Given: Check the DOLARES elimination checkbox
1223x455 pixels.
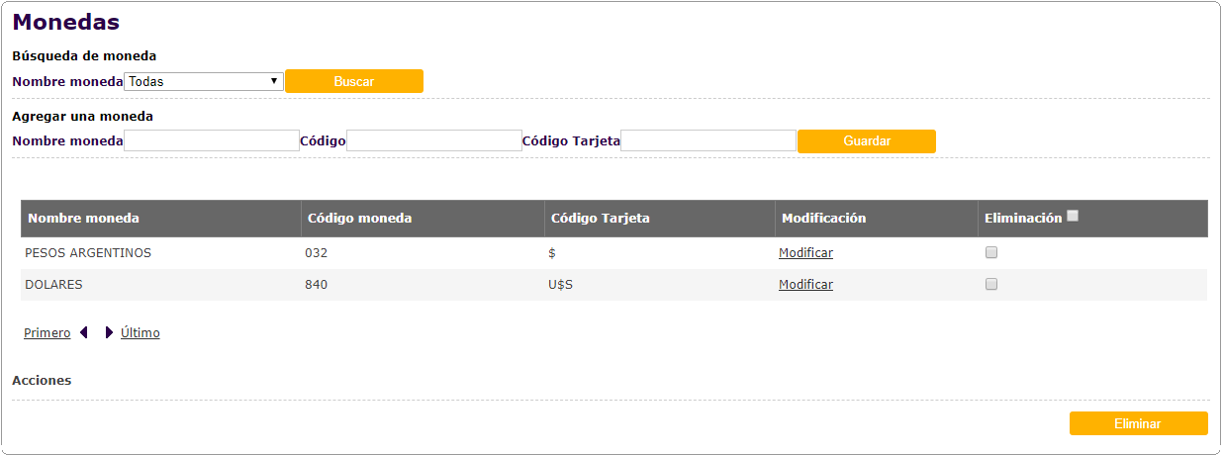Looking at the screenshot, I should click(991, 285).
